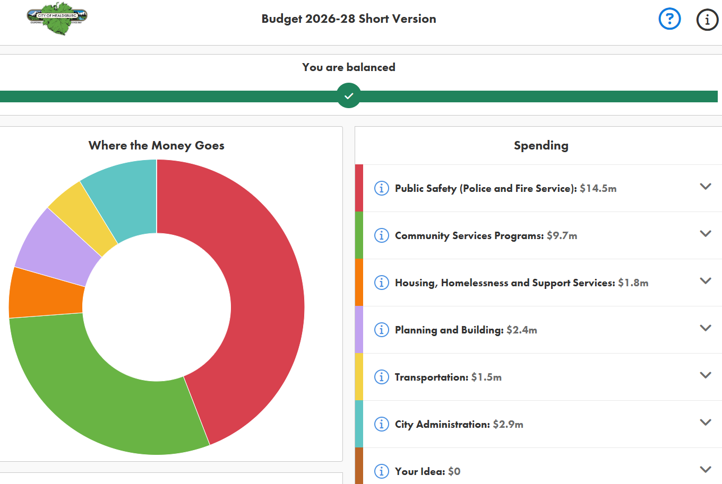
Task: Open the Your Idea info icon
Action: tap(381, 471)
